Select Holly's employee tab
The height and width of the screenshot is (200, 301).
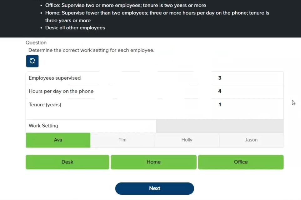[187, 140]
